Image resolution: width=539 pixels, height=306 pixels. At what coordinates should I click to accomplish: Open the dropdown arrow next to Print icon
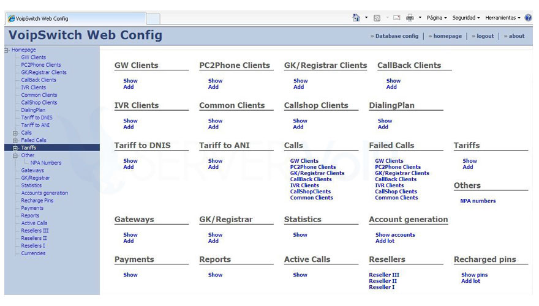click(420, 18)
